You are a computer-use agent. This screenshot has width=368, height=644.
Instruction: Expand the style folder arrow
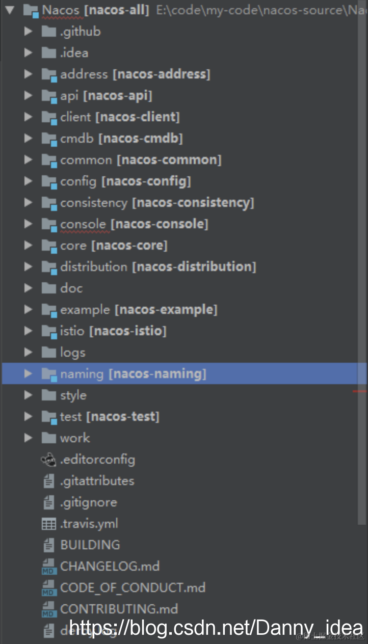(28, 395)
